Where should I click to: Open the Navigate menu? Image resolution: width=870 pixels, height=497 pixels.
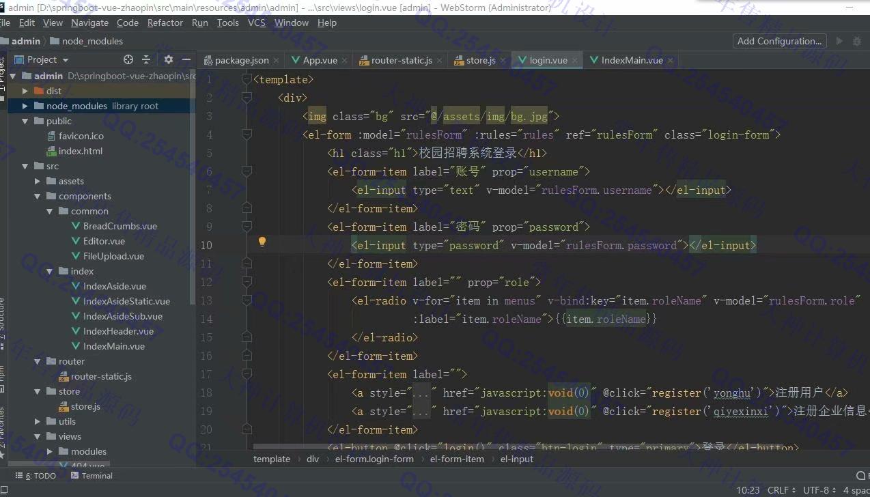(89, 23)
